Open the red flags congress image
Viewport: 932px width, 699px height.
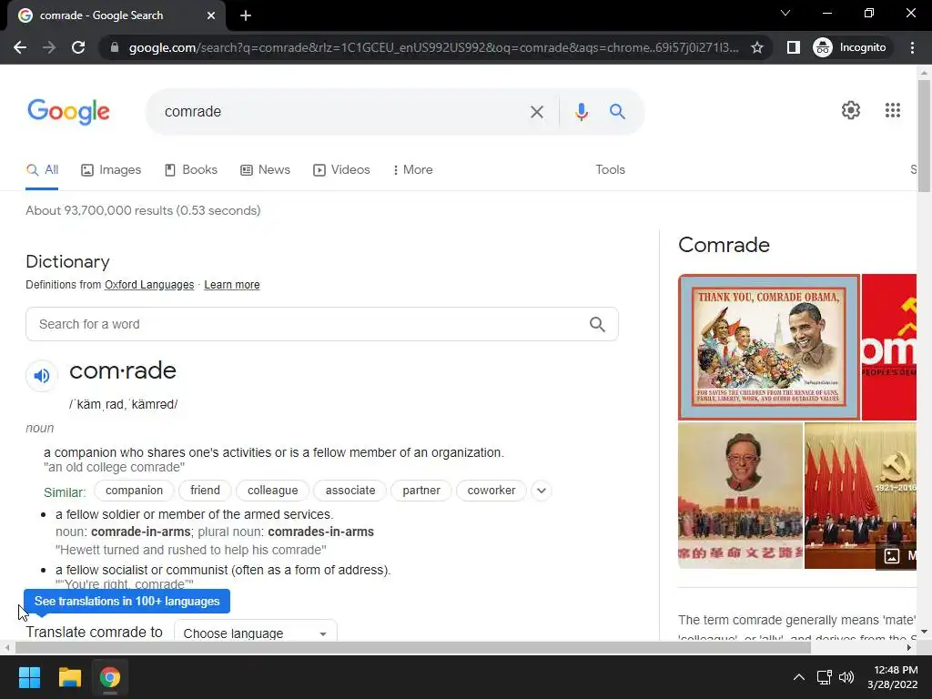860,496
